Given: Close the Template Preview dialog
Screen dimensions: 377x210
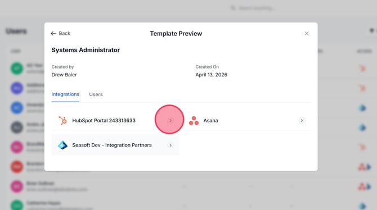Looking at the screenshot, I should pos(307,33).
